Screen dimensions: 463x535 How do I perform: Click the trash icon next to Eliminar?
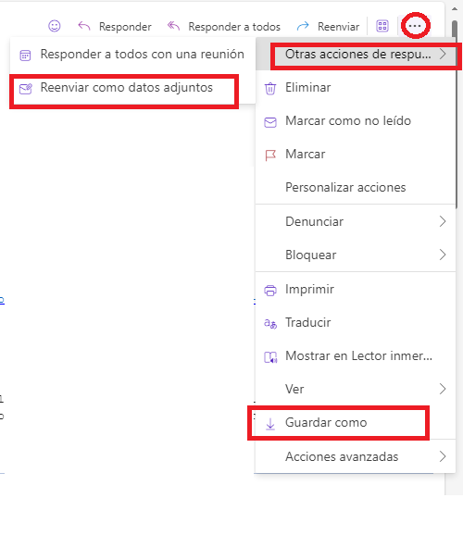270,88
